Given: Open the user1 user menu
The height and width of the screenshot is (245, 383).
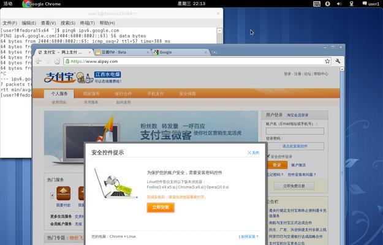Looking at the screenshot, I should [x=371, y=4].
